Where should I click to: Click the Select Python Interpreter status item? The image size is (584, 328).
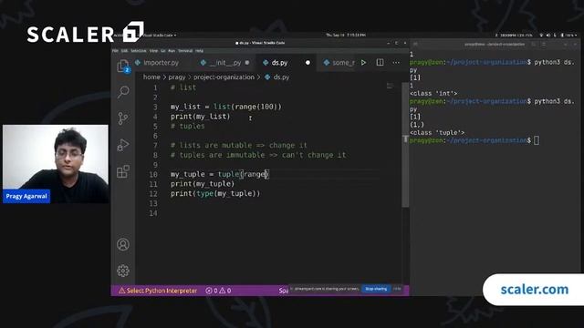tap(158, 291)
